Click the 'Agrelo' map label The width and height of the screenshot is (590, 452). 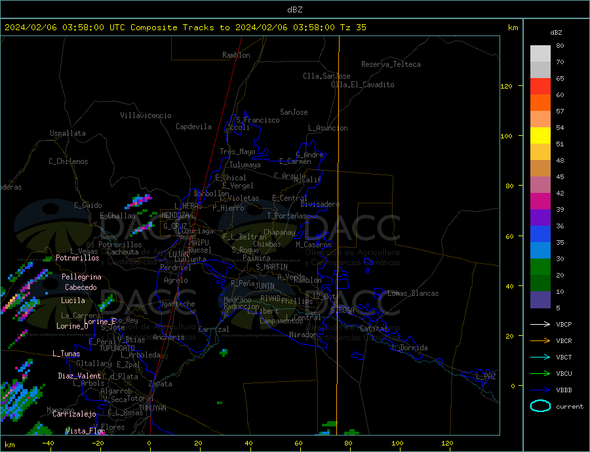(176, 280)
